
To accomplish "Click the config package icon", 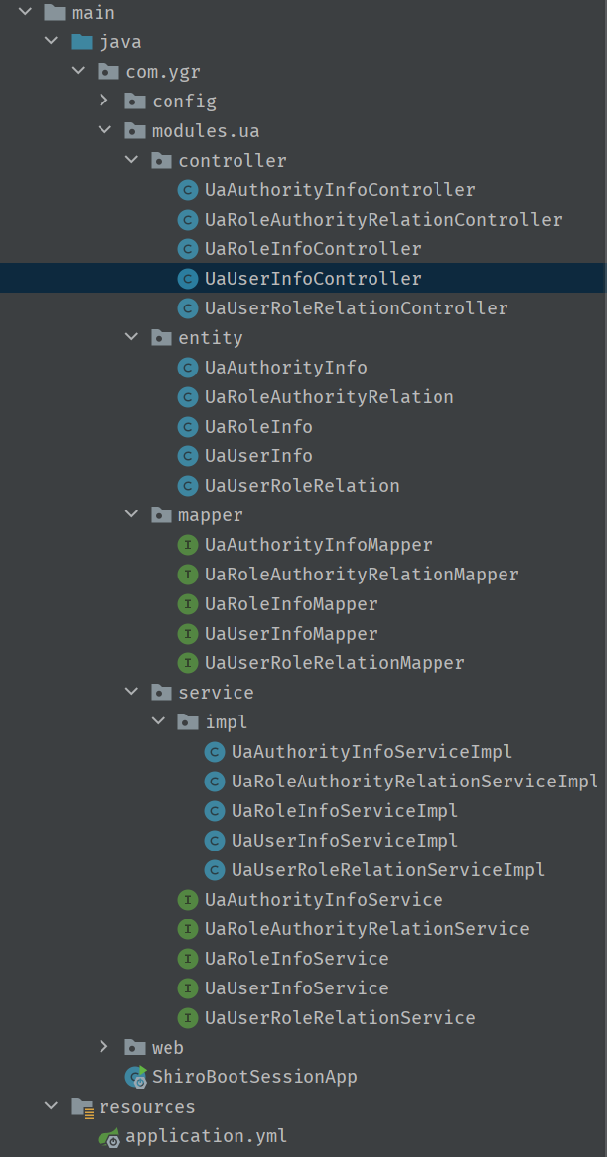I will [135, 102].
